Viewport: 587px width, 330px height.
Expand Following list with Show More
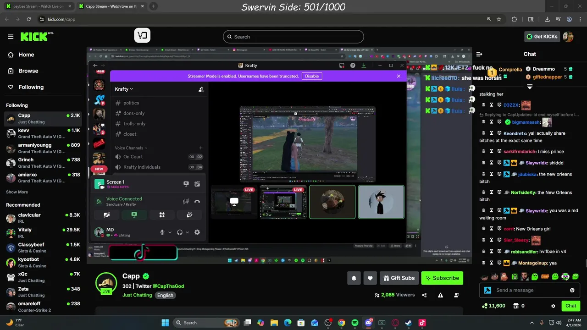coord(17,192)
